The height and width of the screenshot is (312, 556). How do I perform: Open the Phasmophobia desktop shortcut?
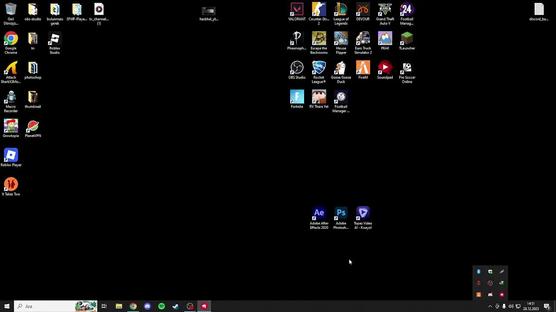(297, 41)
